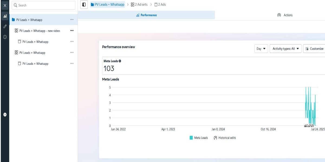Click the Jun 24, 2022 axis label
325x162 pixels.
coord(118,129)
